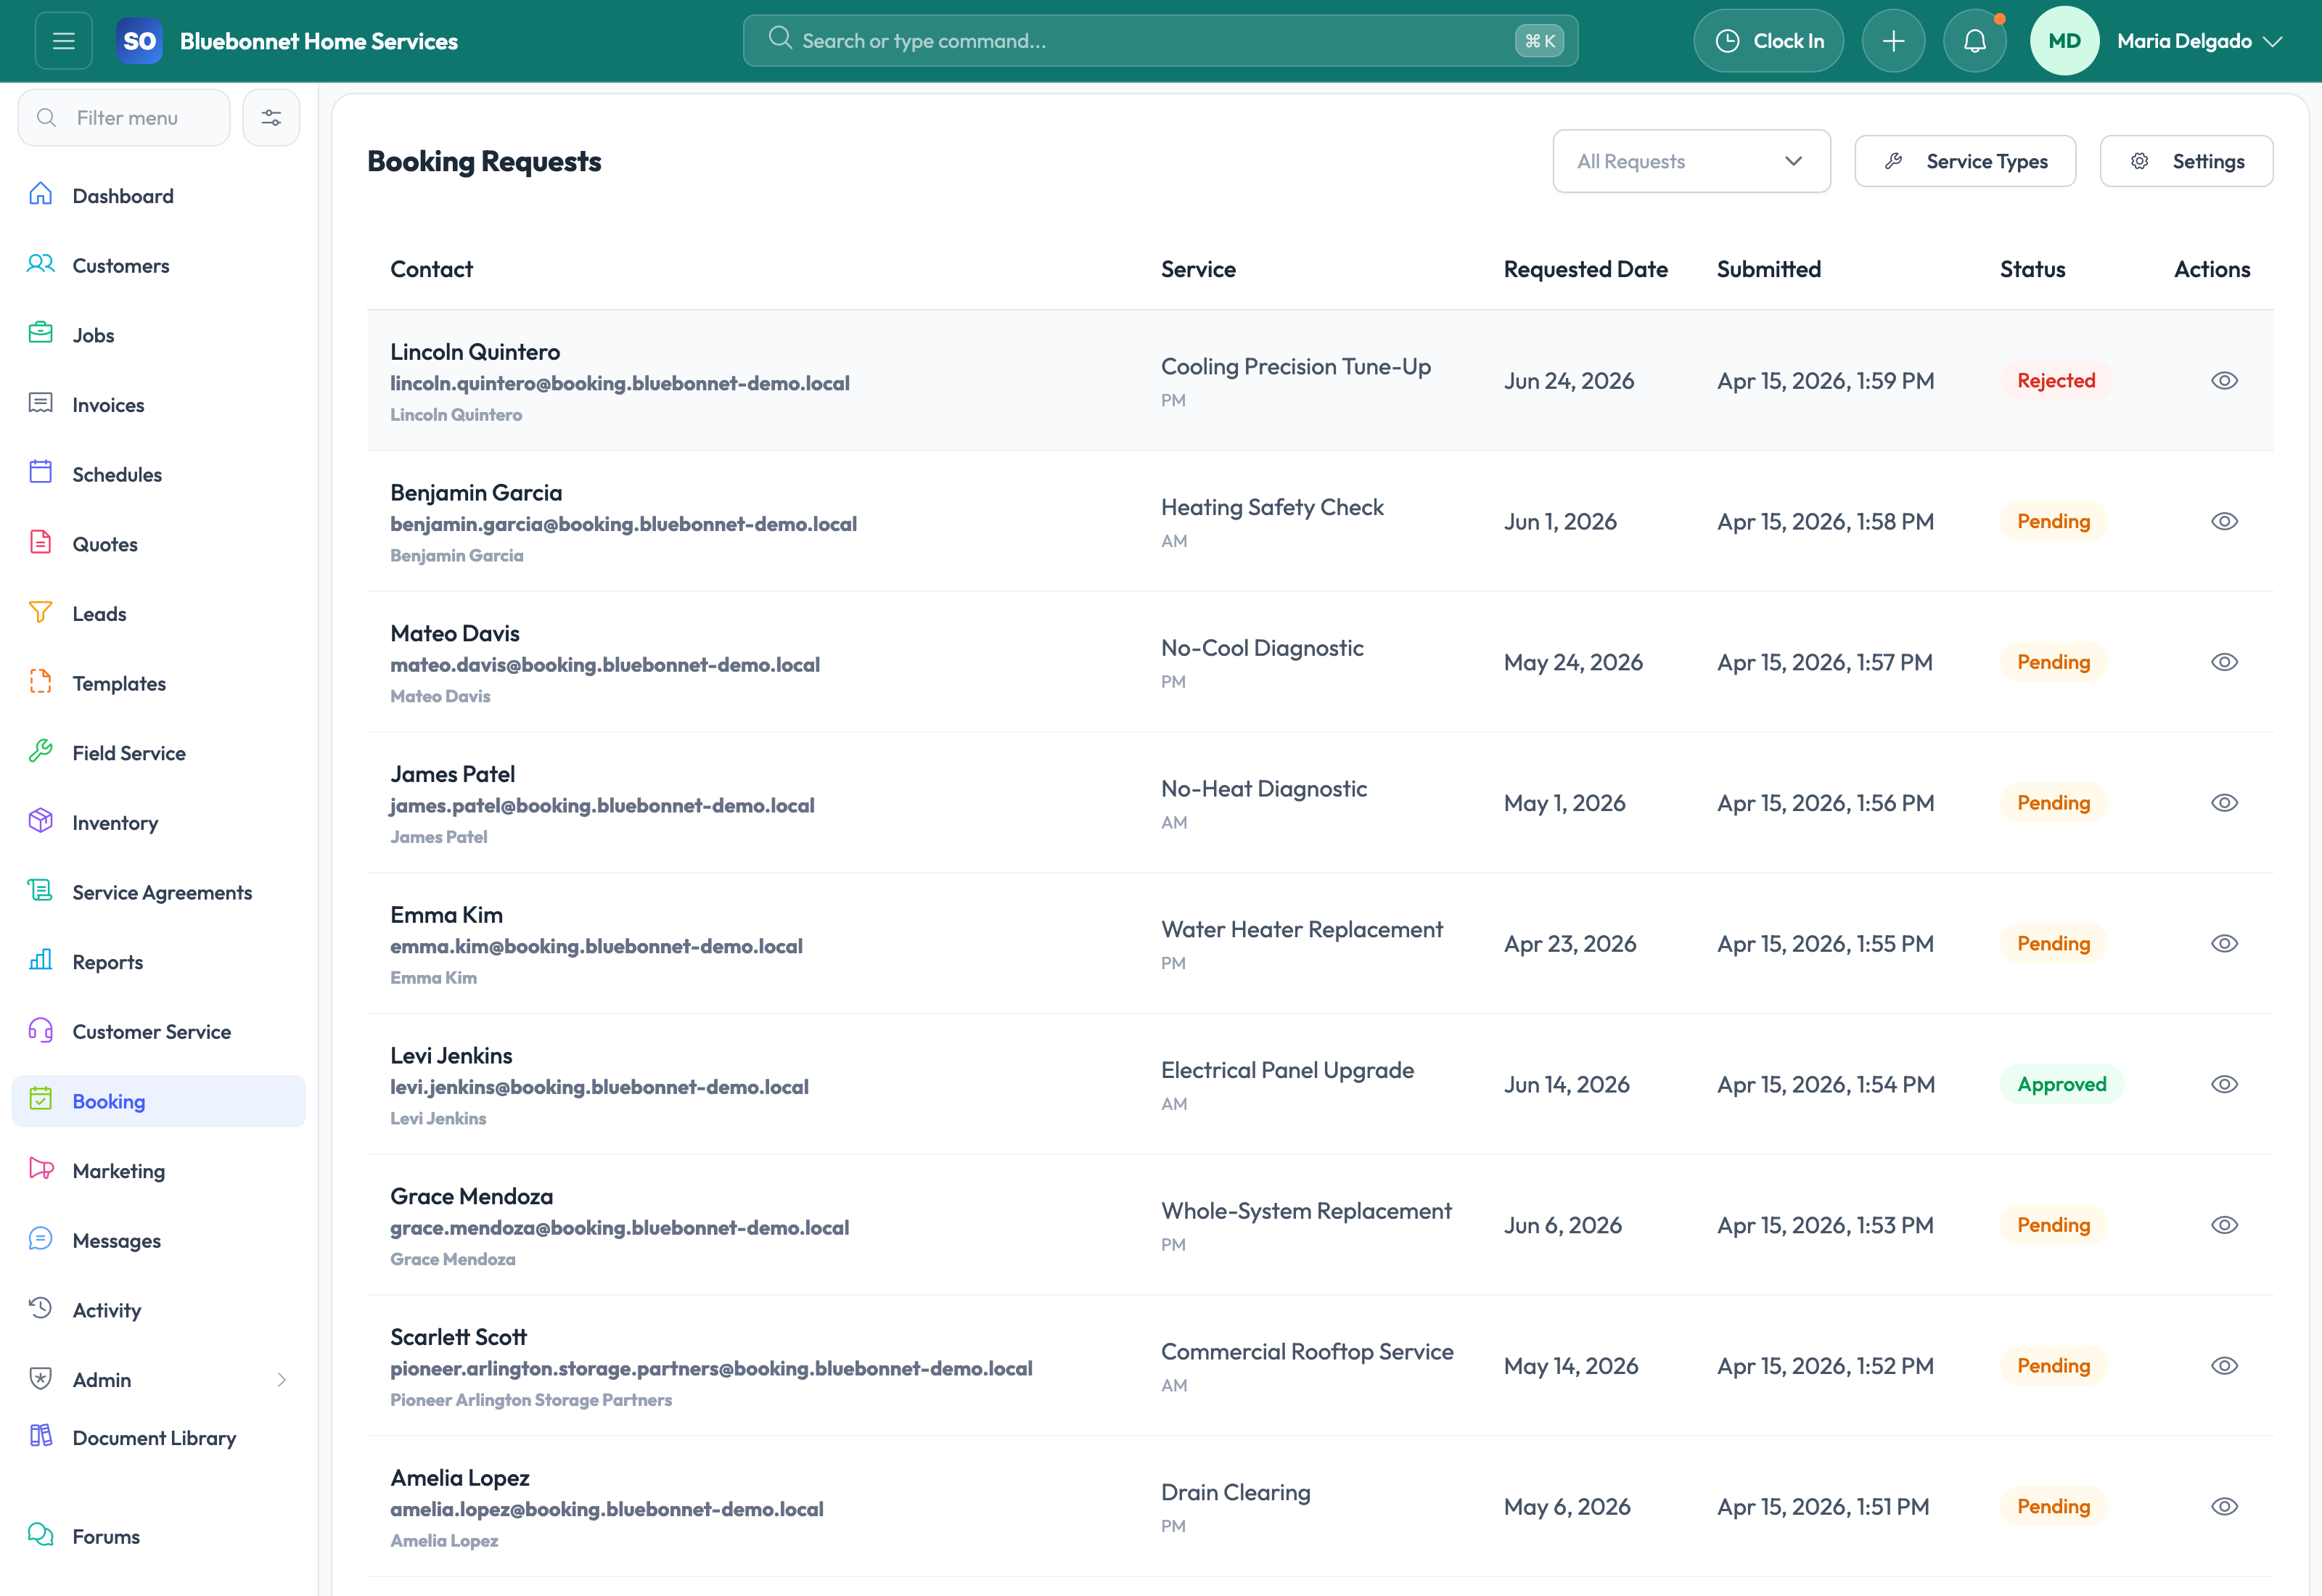Screen dimensions: 2322x1596
Task: Click the plus quick-create button
Action: (1893, 41)
